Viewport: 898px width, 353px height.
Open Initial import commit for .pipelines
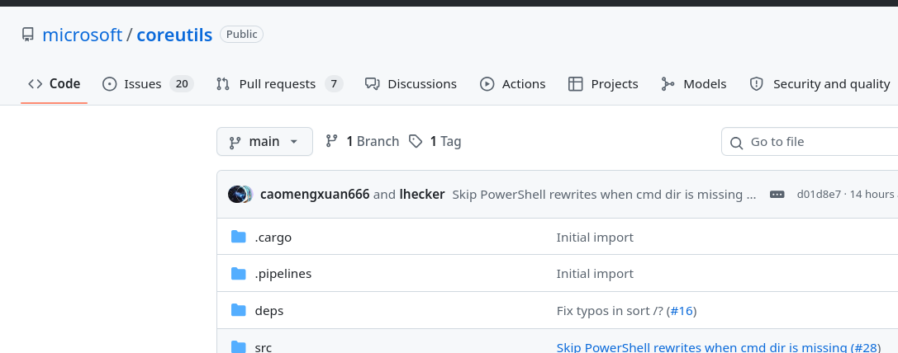(595, 274)
